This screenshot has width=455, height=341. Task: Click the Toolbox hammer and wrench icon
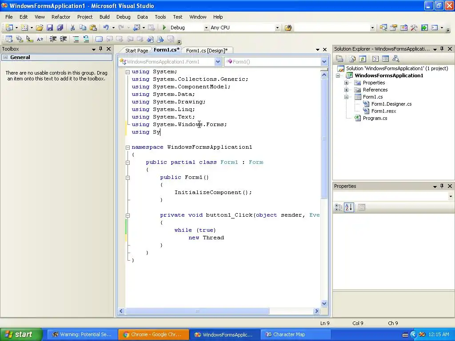(414, 28)
